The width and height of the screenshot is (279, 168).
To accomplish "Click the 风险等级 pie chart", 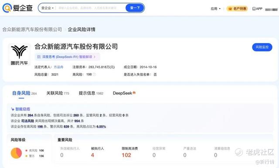I will pyautogui.click(x=17, y=153).
